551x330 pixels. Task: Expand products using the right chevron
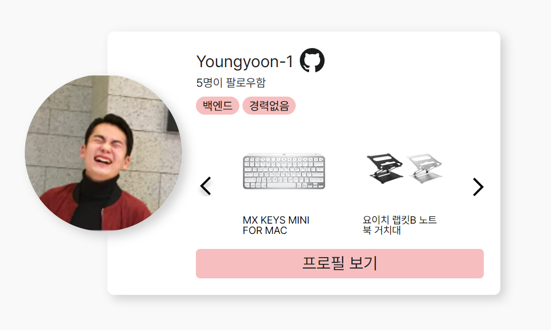478,186
